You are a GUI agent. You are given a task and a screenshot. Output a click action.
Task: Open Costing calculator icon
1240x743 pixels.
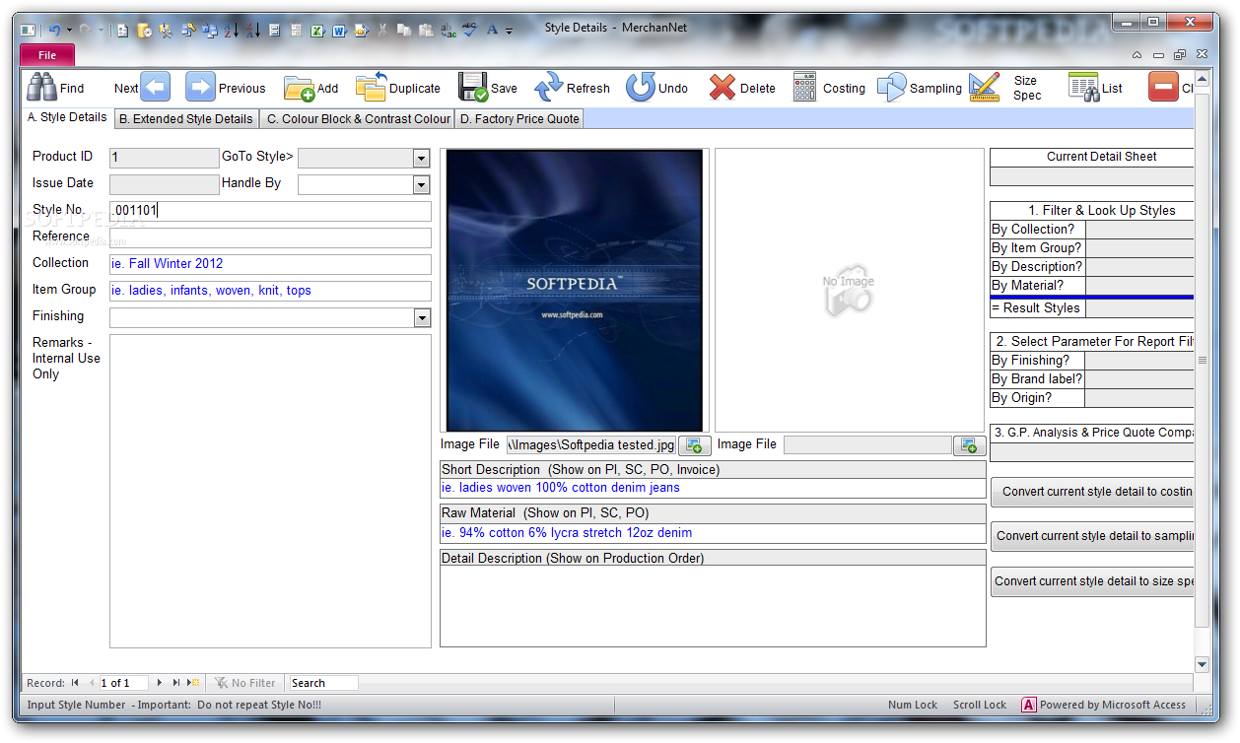pyautogui.click(x=805, y=88)
